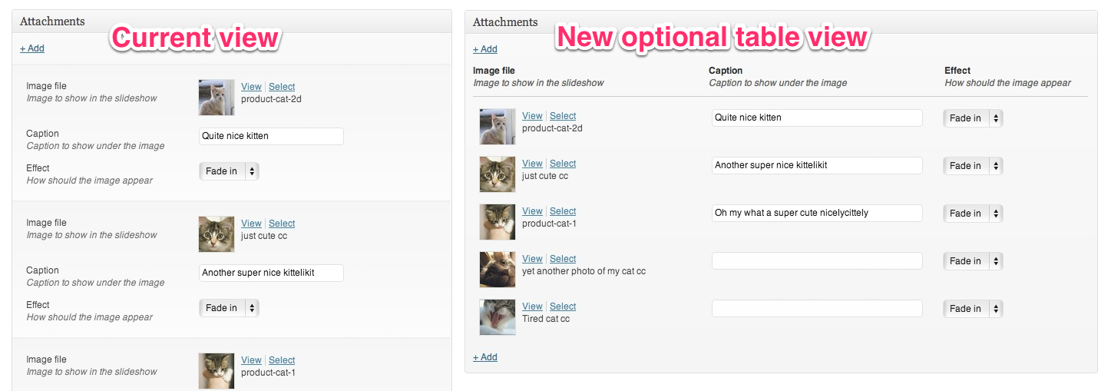Click the View link for 'Tired cat cc'
Screen dimensions: 1111x391
pyautogui.click(x=532, y=307)
